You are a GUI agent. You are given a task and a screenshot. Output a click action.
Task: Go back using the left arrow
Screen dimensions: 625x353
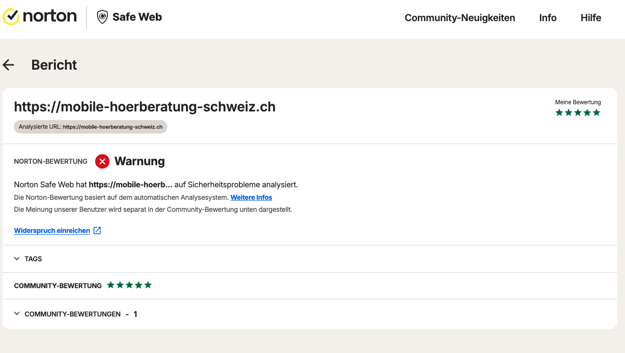pos(9,65)
